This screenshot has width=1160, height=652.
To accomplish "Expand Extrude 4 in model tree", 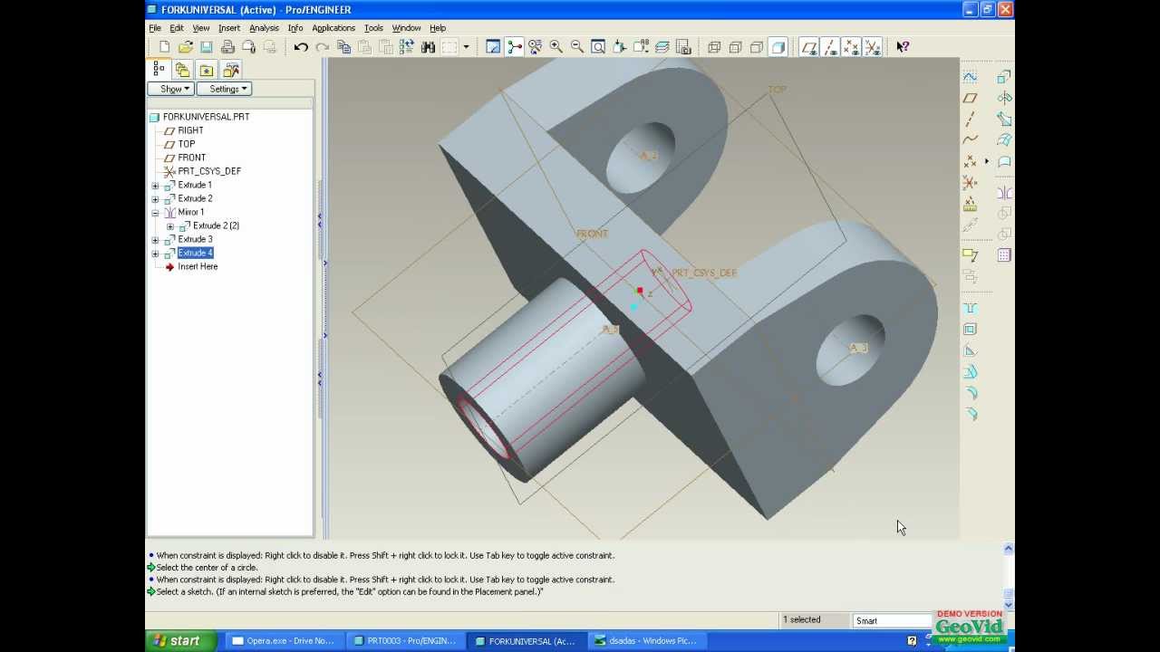I will [155, 253].
